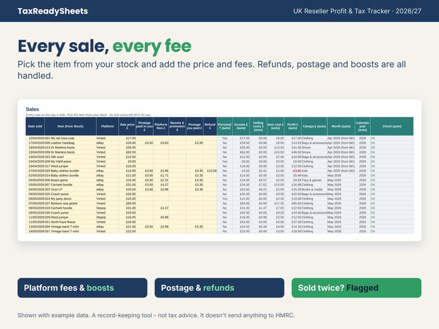This screenshot has height=329, width=439.
Task: Click the '004 Vintage band T-shirt' item cell
Action: click(x=70, y=227)
